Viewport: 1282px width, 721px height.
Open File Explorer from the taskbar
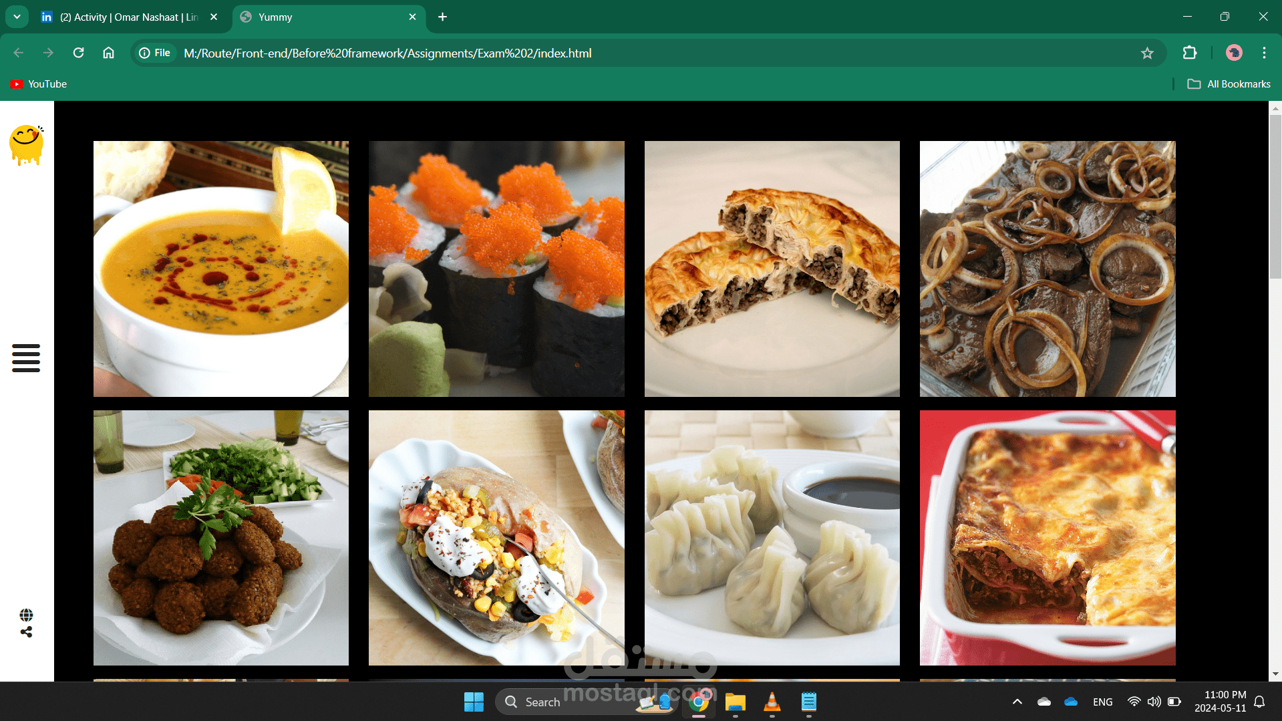(735, 702)
